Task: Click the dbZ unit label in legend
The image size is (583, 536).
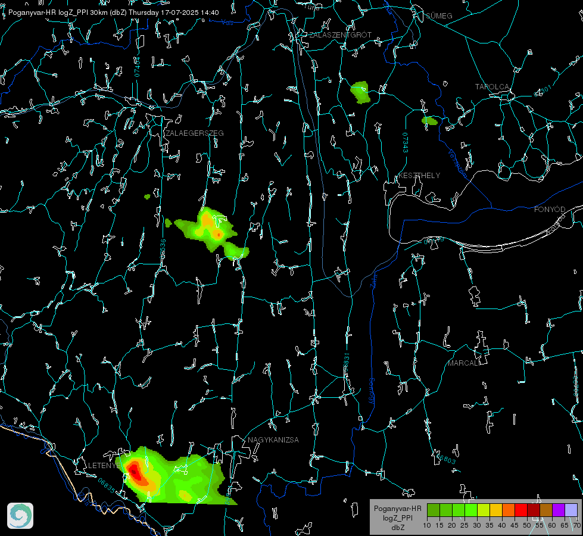Action: [397, 528]
